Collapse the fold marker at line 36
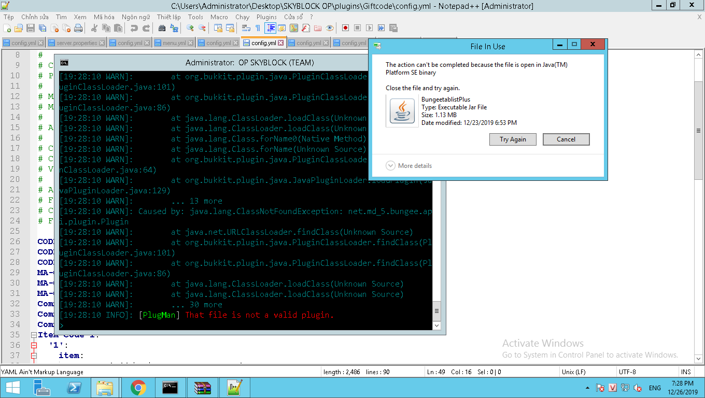 coord(34,345)
